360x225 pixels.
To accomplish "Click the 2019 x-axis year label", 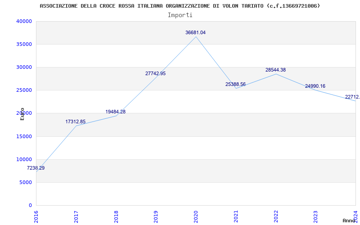I will point(156,217).
